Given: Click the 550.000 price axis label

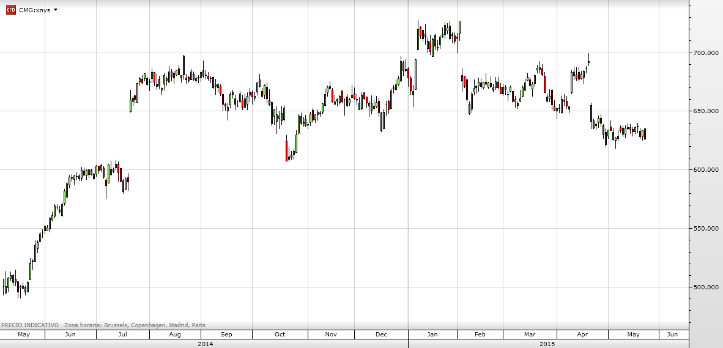Looking at the screenshot, I should 705,228.
